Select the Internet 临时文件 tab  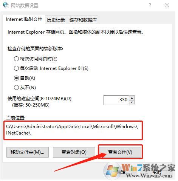tap(24, 19)
